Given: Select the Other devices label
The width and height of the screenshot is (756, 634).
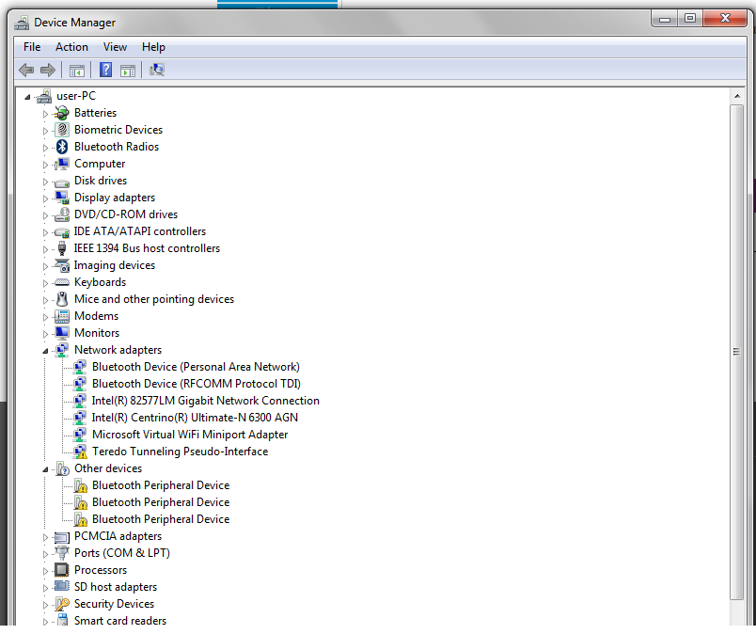Looking at the screenshot, I should [x=108, y=468].
